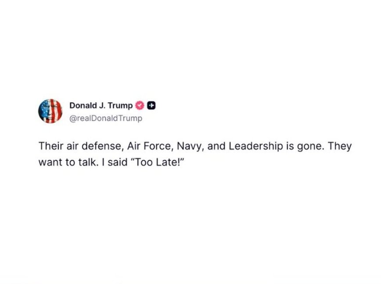
Task: Click the pink verified checkmark badge
Action: click(140, 105)
